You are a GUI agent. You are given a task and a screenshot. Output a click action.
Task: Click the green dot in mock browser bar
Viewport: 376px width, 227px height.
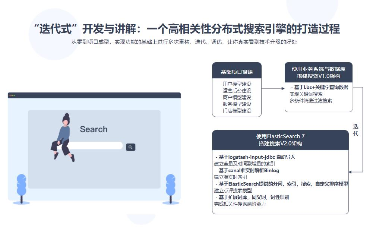[x=14, y=95]
